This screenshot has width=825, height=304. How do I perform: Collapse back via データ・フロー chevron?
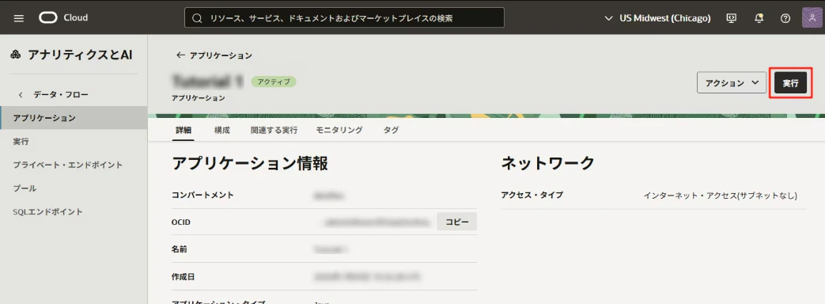[21, 95]
